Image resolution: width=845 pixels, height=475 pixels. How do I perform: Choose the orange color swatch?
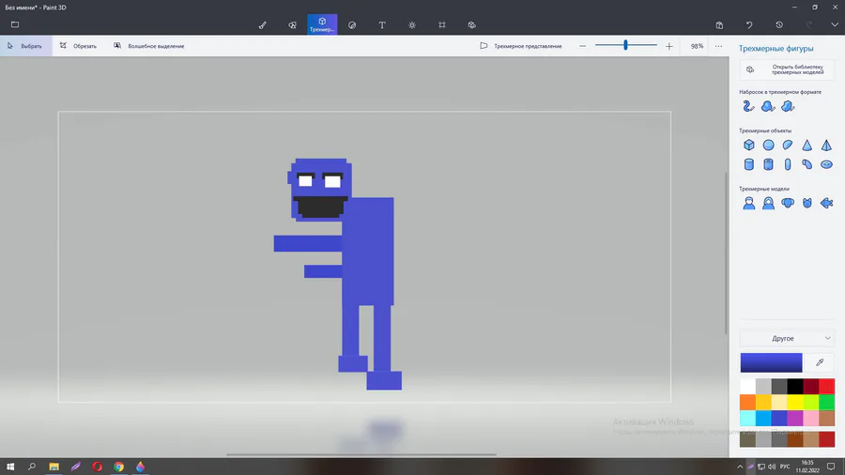747,402
